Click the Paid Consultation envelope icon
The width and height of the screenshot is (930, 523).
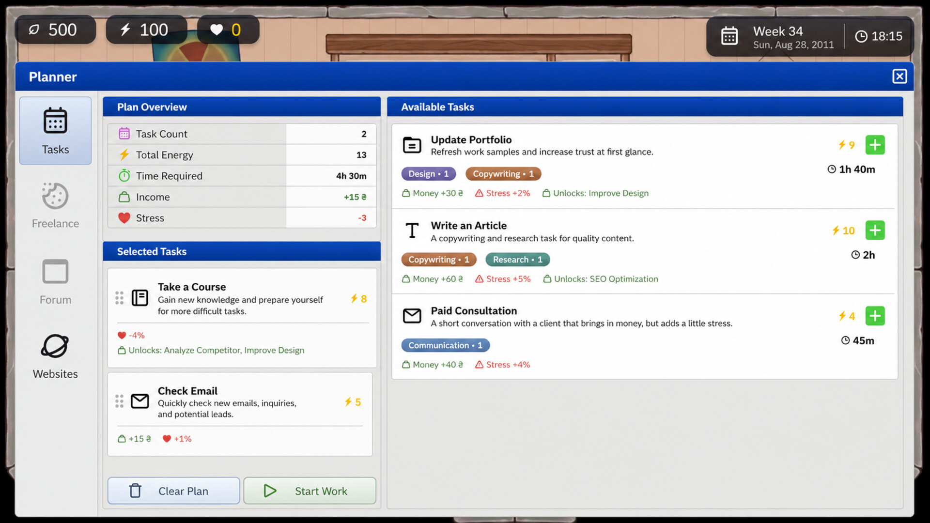coord(412,316)
